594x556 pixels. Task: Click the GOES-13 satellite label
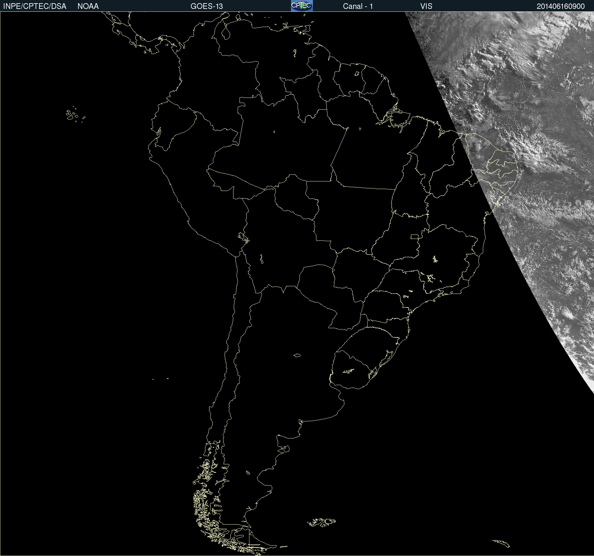tap(207, 6)
